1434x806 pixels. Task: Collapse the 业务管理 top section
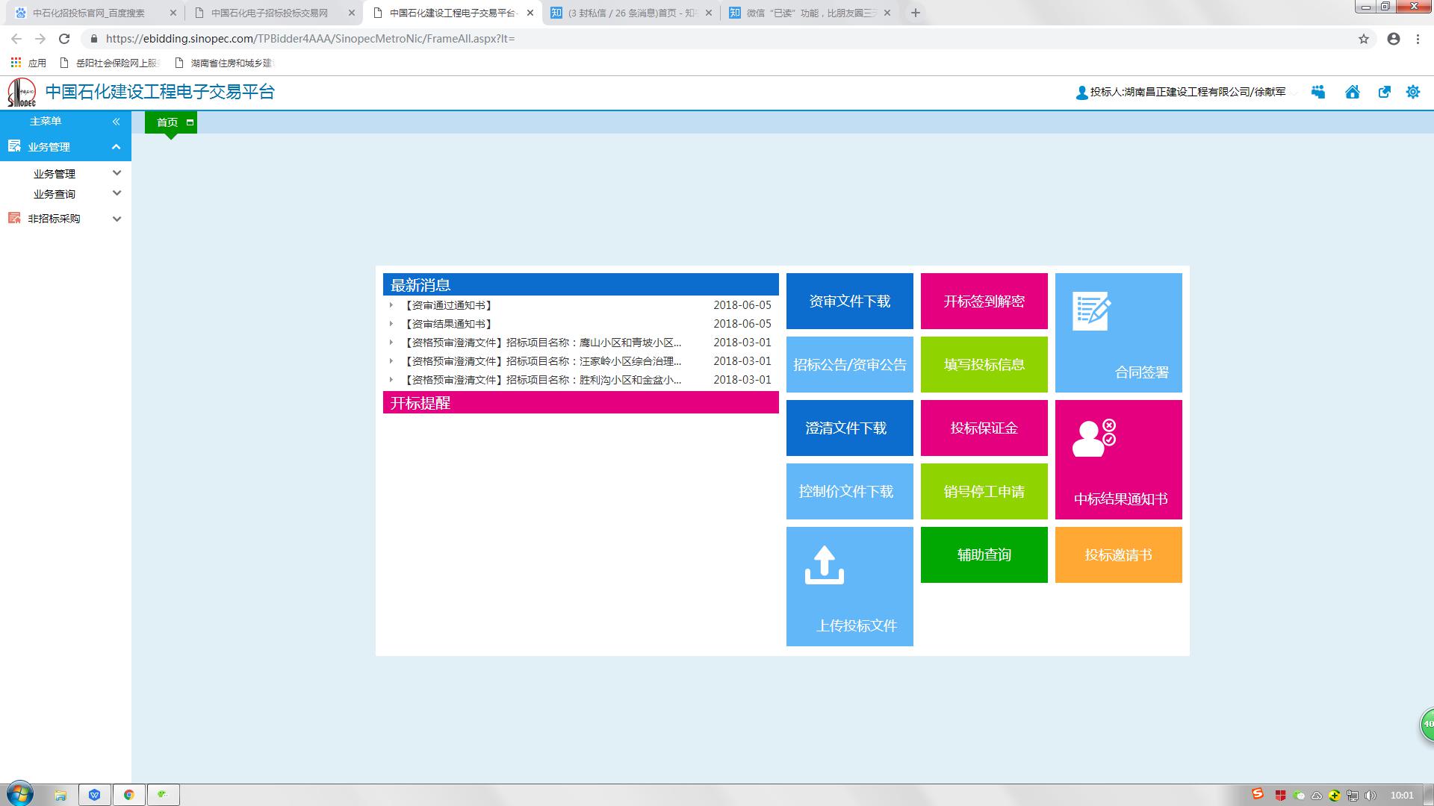coord(116,147)
